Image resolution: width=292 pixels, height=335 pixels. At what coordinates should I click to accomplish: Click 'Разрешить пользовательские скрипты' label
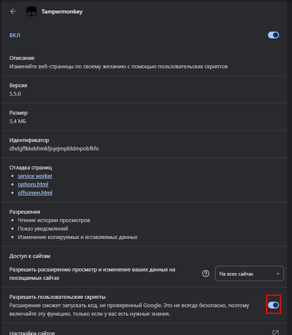pyautogui.click(x=57, y=297)
